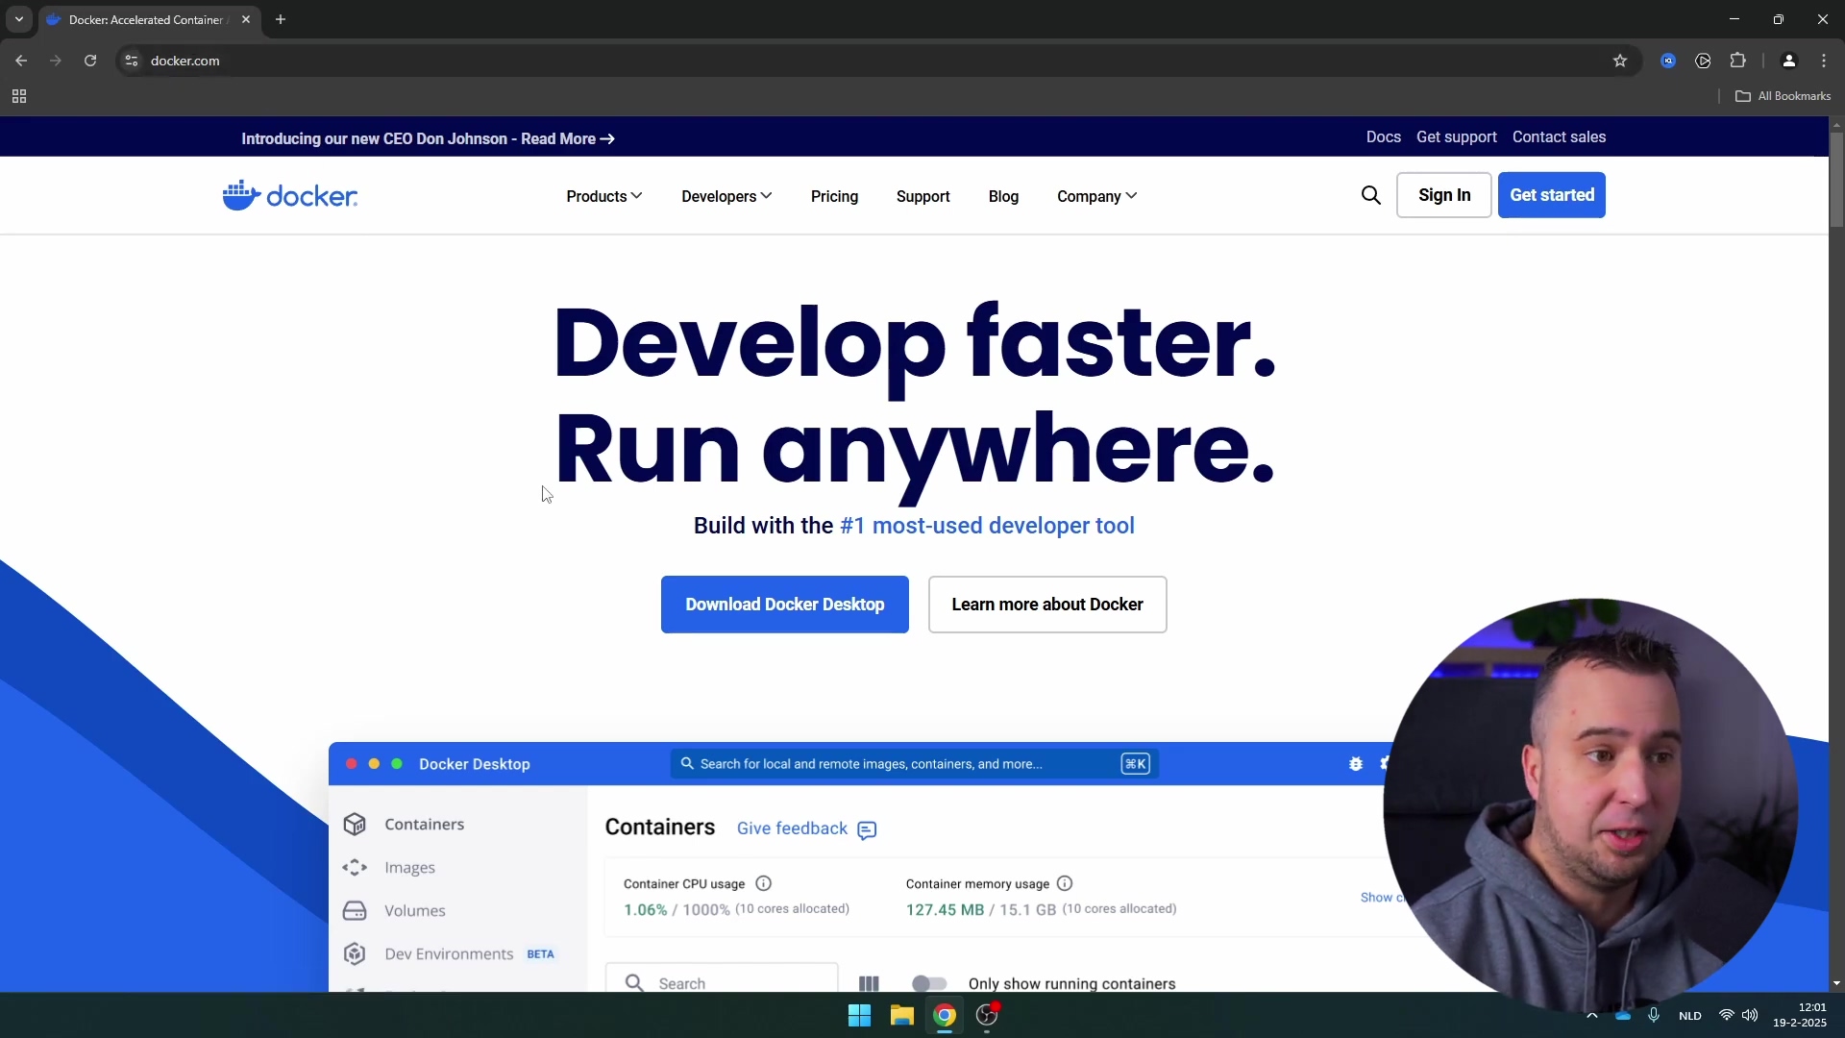Go back with browser back arrow
The image size is (1845, 1038).
click(21, 61)
